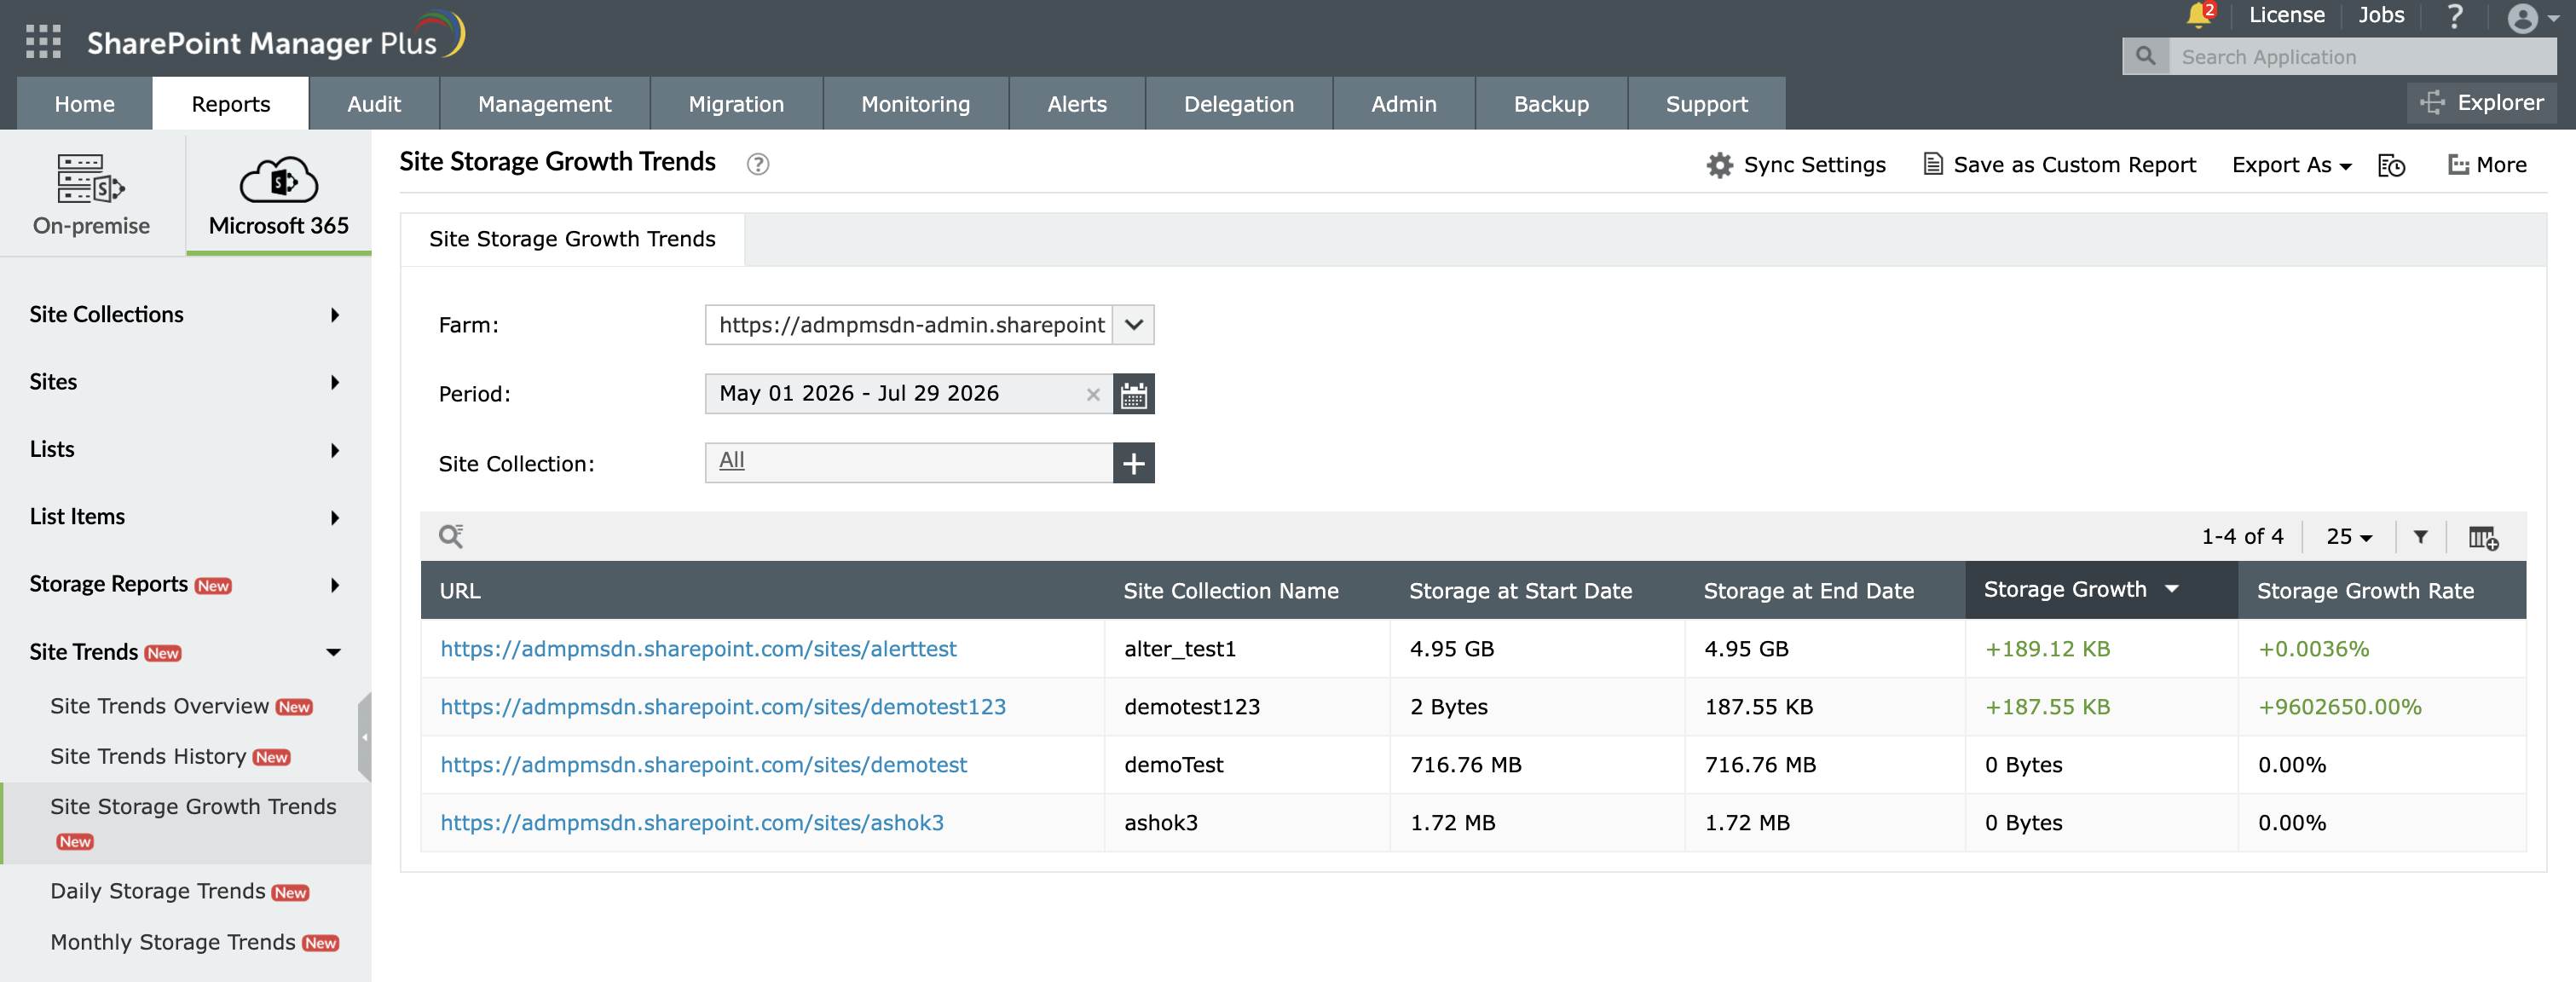Switch to the Audit tab

374,103
